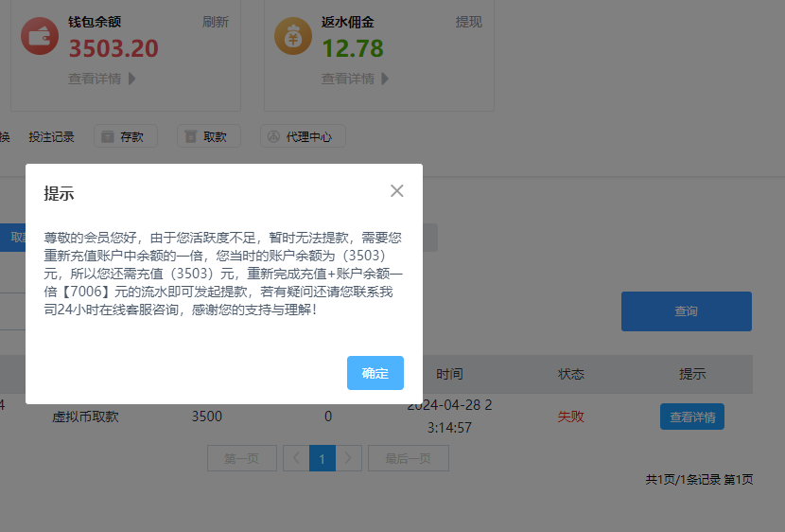Screen dimensions: 785x532
Task: Open the 投注记录 betting records
Action: [51, 136]
